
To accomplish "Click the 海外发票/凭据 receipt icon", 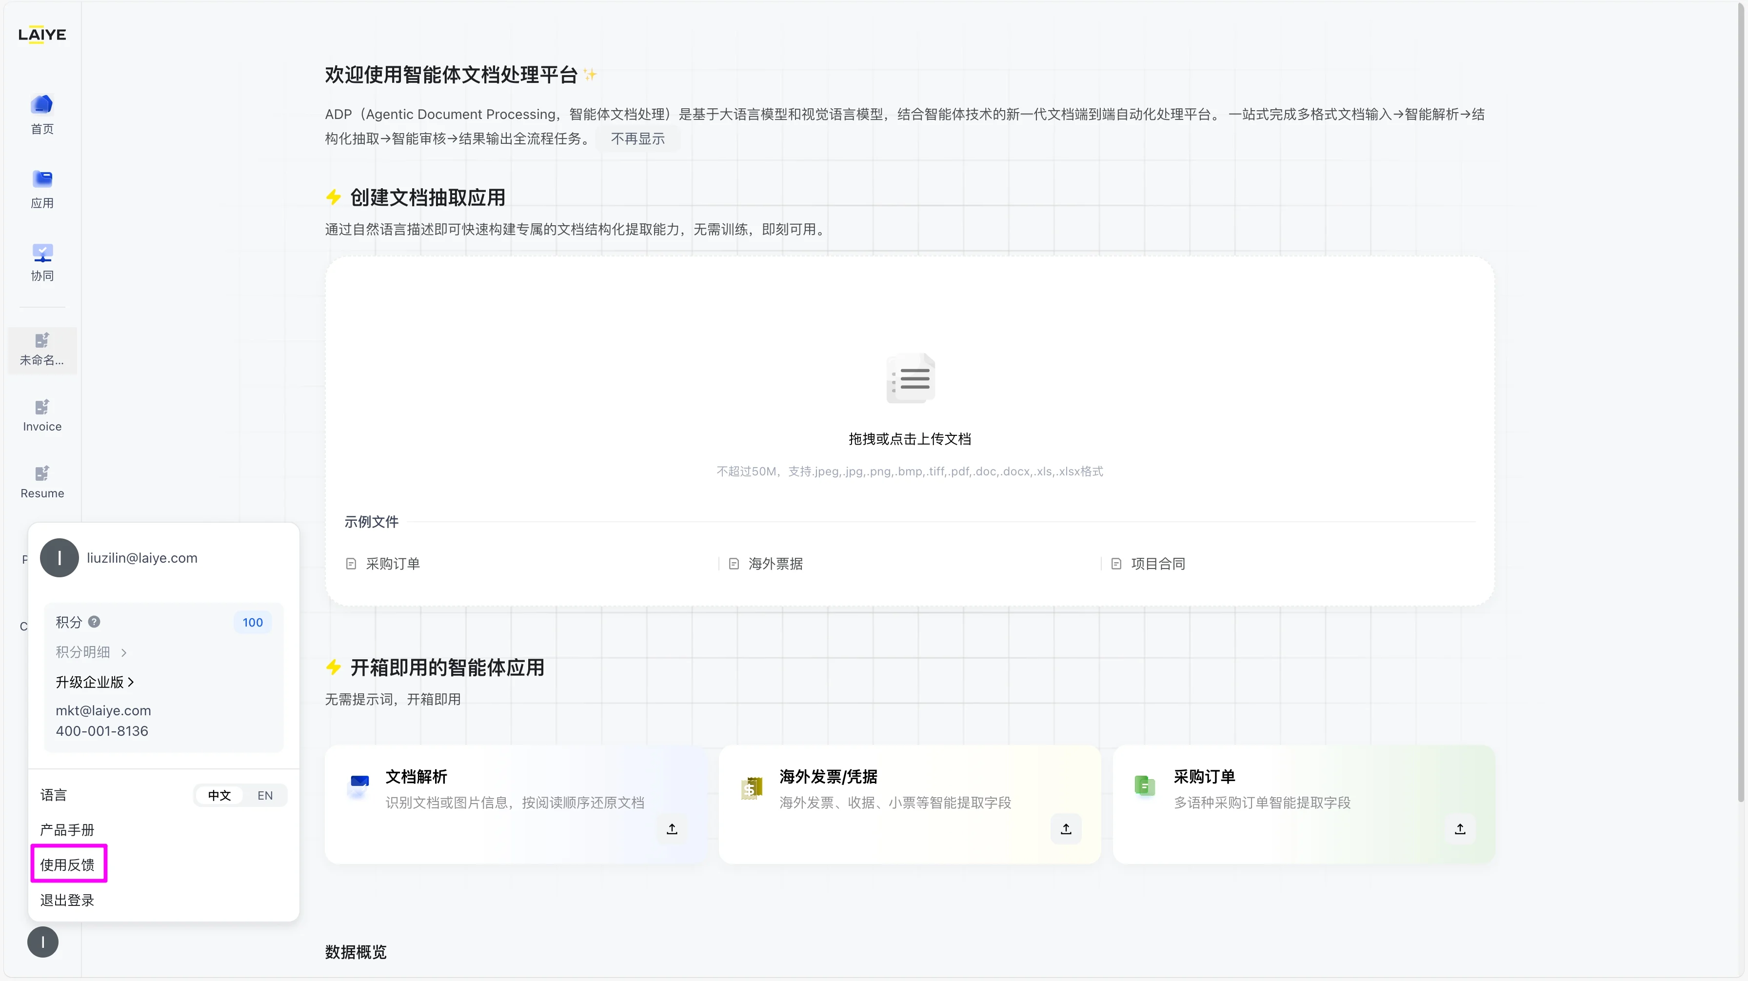I will click(752, 788).
